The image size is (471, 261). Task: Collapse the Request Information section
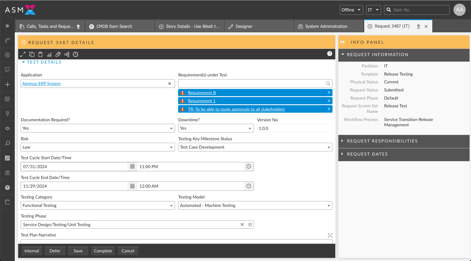pyautogui.click(x=343, y=54)
